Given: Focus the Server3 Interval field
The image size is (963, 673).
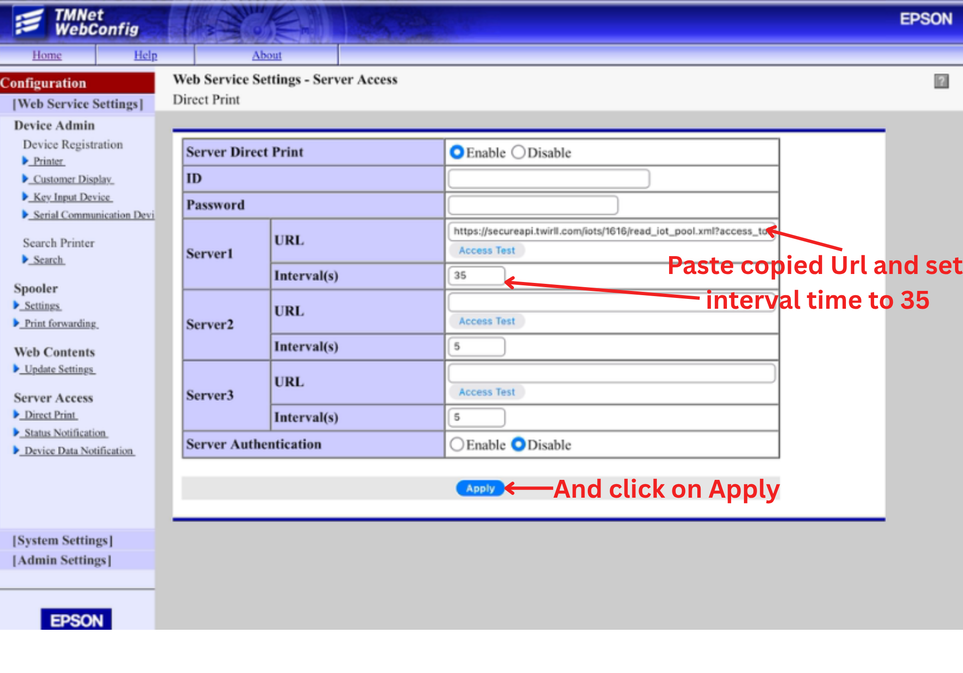Looking at the screenshot, I should (477, 417).
